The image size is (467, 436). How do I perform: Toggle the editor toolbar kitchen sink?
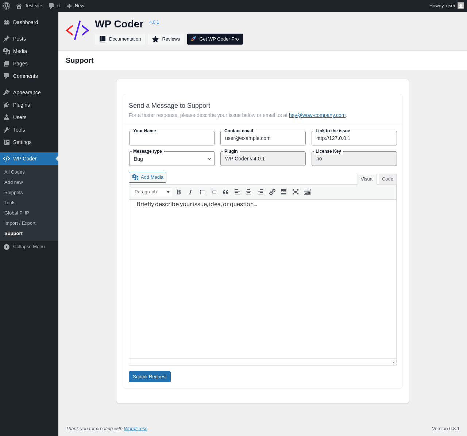click(307, 192)
